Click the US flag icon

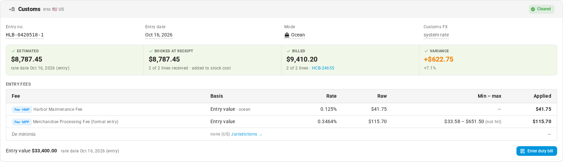click(55, 9)
